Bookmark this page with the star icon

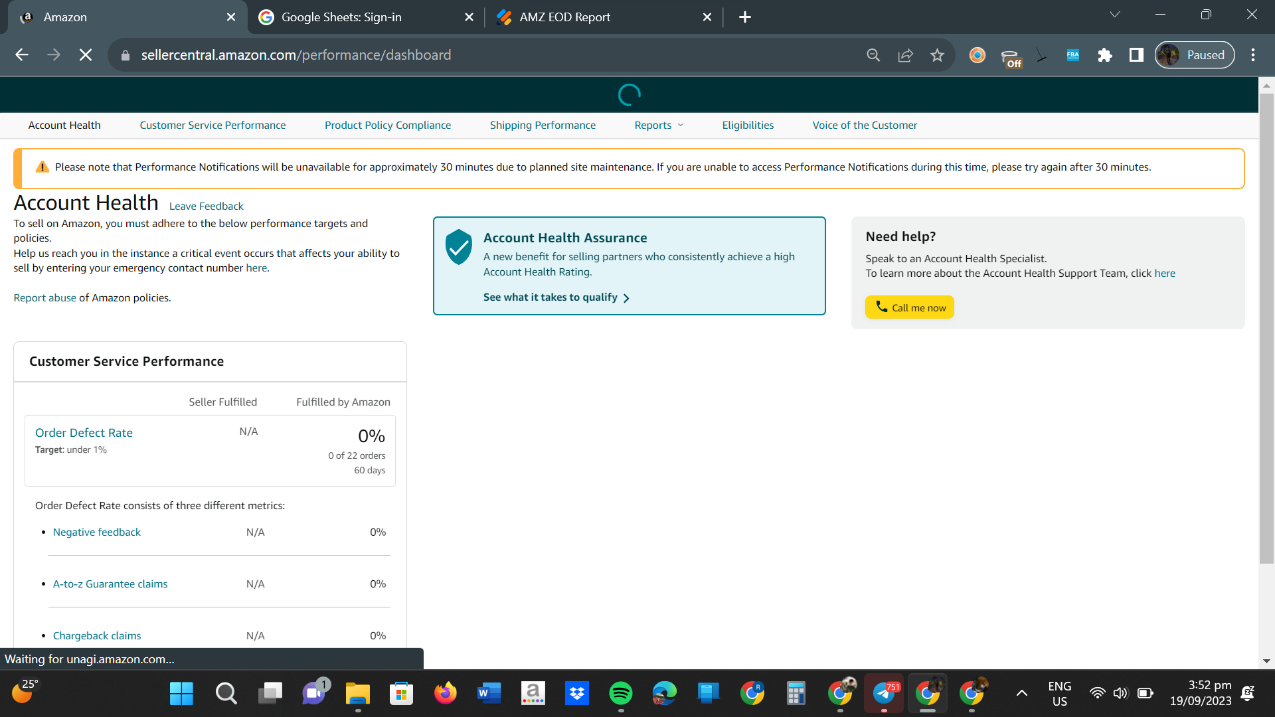(937, 55)
